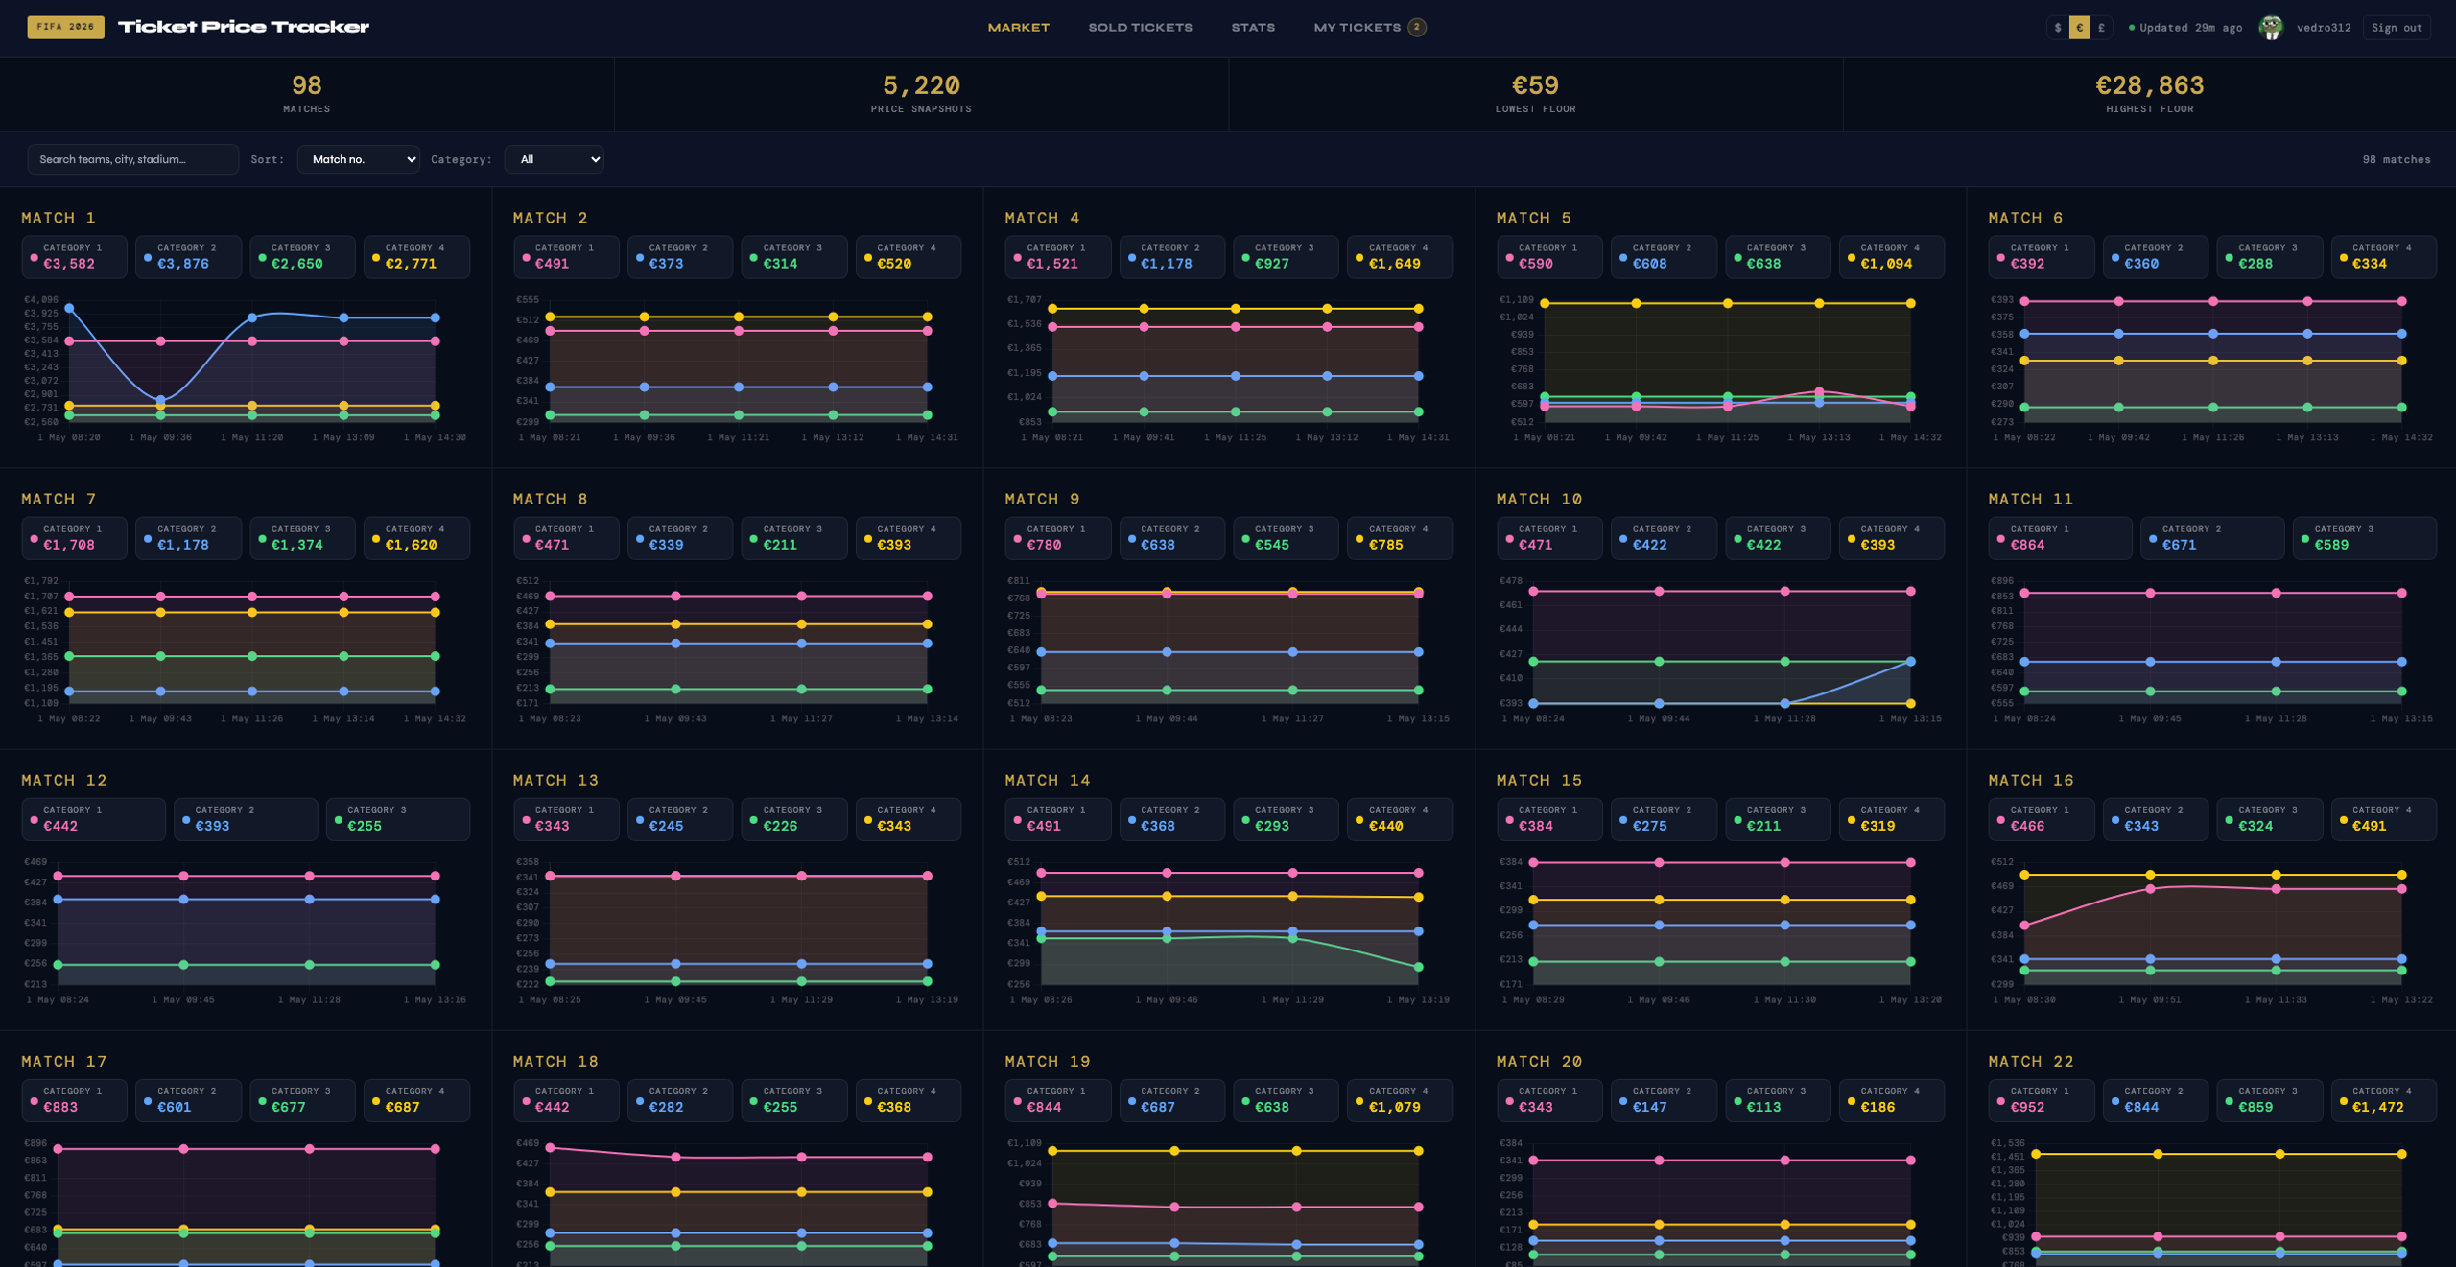This screenshot has height=1267, width=2456.
Task: Select Match 5 Category 4 chip €1,094
Action: coord(1891,257)
